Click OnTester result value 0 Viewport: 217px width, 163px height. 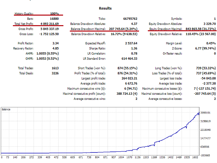click(x=215, y=54)
